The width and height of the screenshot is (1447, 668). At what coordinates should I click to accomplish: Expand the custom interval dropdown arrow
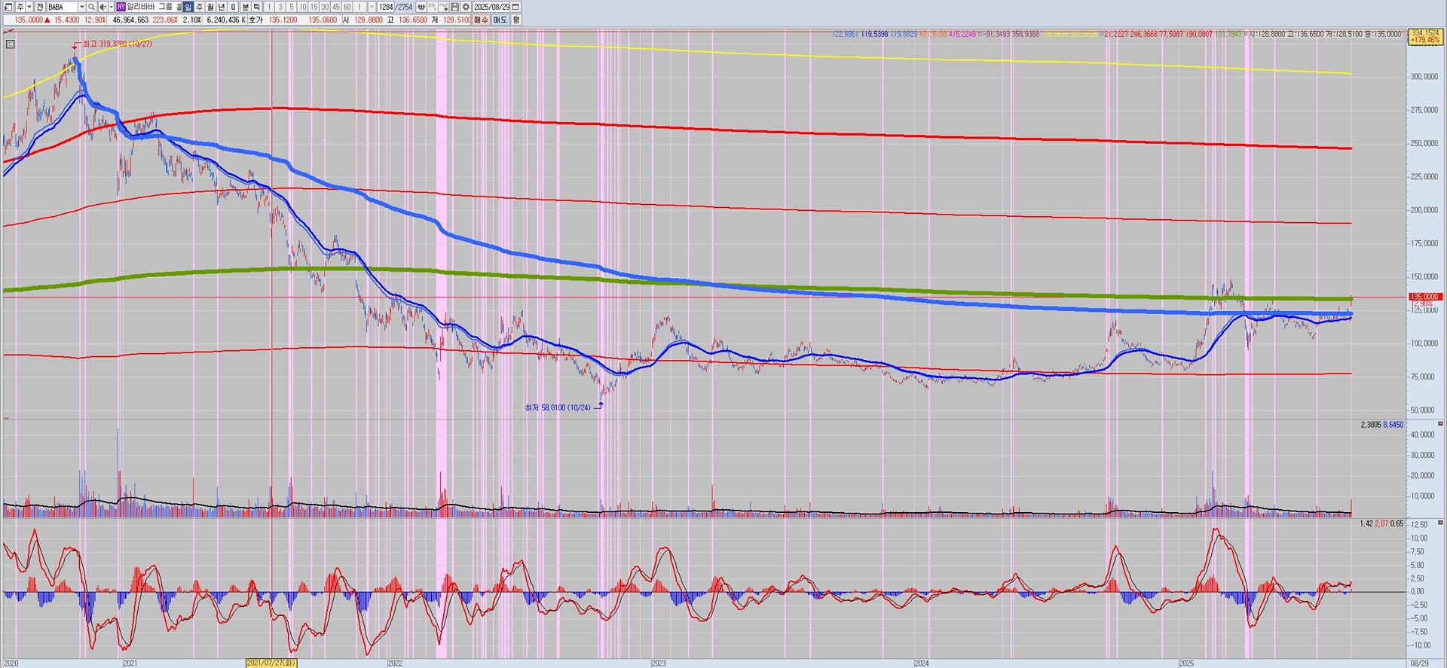(372, 7)
